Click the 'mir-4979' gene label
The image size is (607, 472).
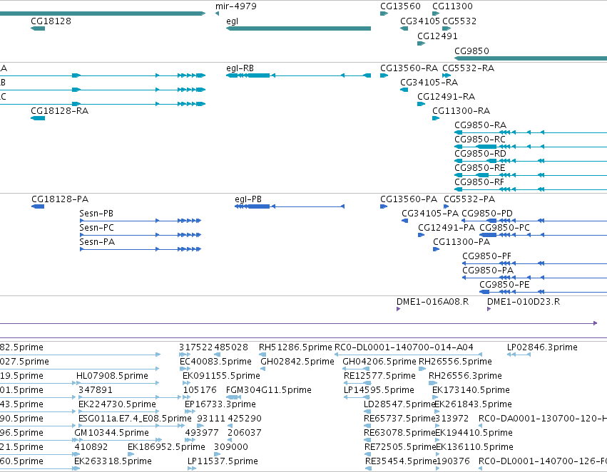[x=236, y=6]
